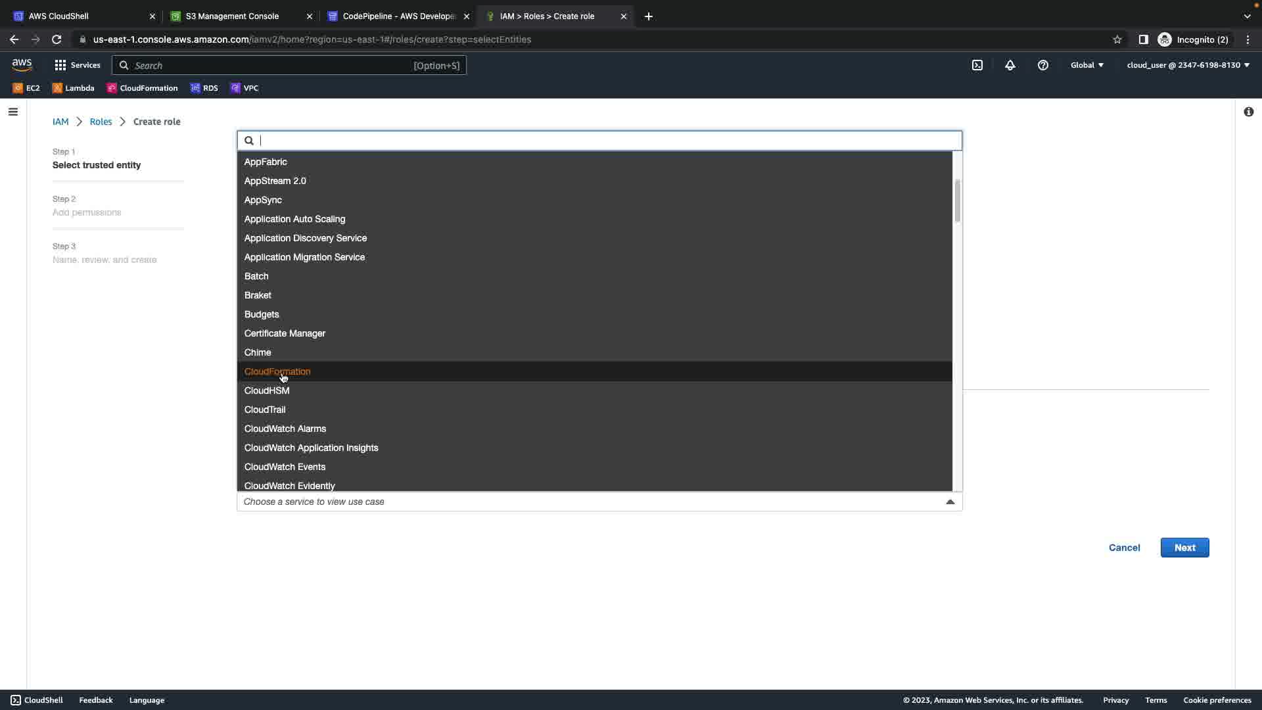Switch to S3 Management Console tab
This screenshot has height=710, width=1262.
click(x=233, y=16)
